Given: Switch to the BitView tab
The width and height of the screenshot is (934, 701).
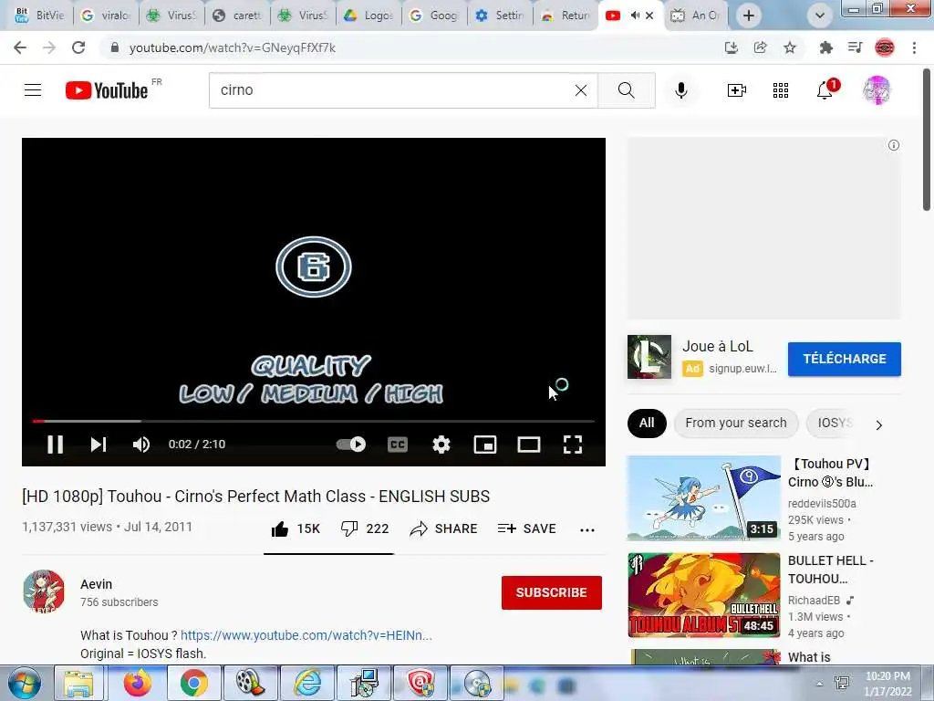Looking at the screenshot, I should tap(40, 16).
